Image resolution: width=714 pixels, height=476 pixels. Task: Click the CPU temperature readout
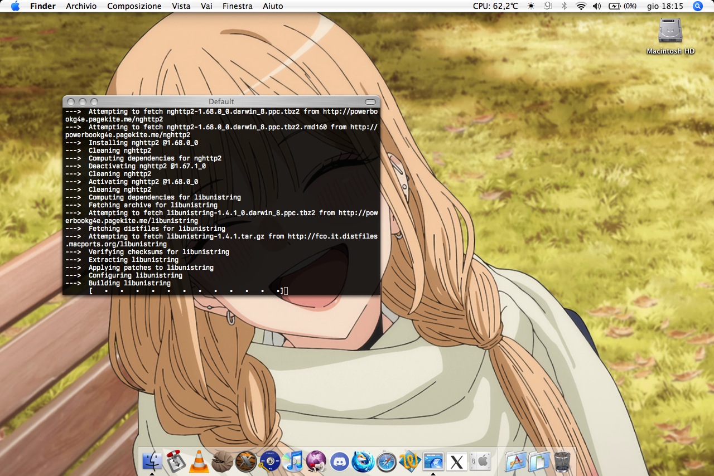(x=496, y=6)
